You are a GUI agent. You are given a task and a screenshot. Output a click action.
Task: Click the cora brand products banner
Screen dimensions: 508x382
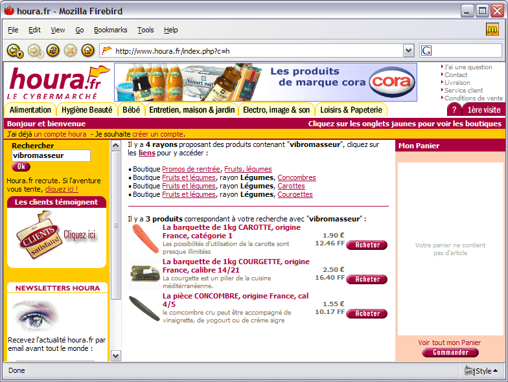[x=266, y=82]
